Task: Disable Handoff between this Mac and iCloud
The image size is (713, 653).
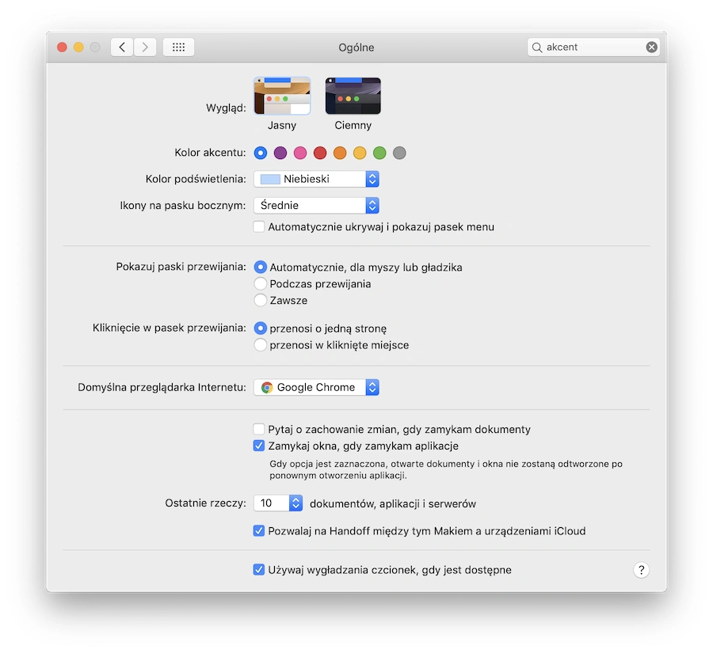Action: [x=259, y=531]
